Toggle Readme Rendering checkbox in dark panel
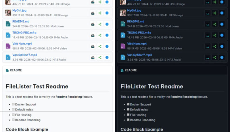Screen dimensions: 230x132 coord(128,120)
